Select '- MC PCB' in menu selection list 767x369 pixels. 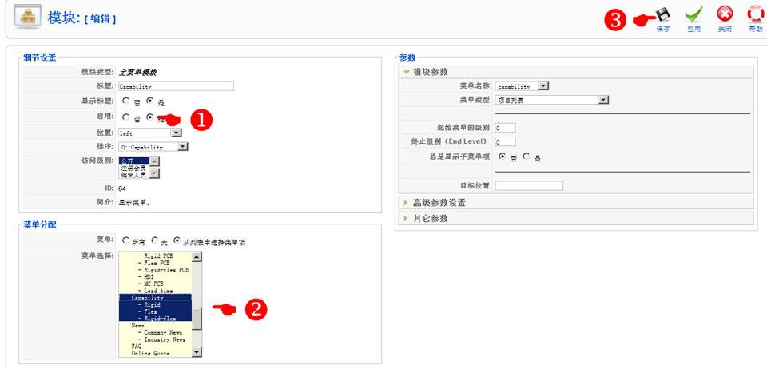pos(155,284)
